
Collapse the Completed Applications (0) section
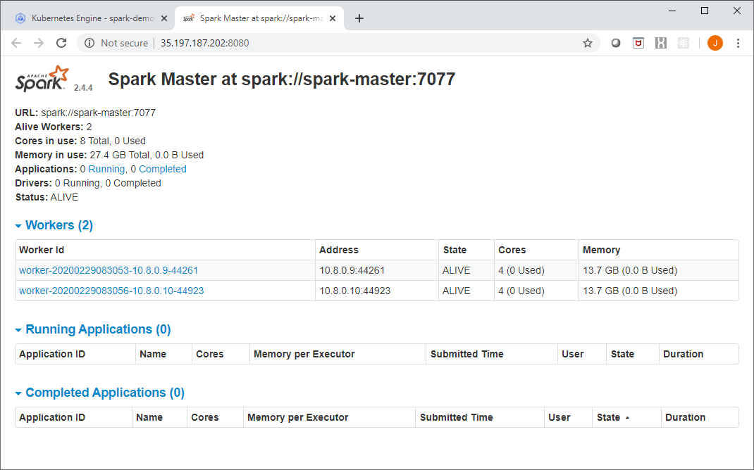click(99, 393)
